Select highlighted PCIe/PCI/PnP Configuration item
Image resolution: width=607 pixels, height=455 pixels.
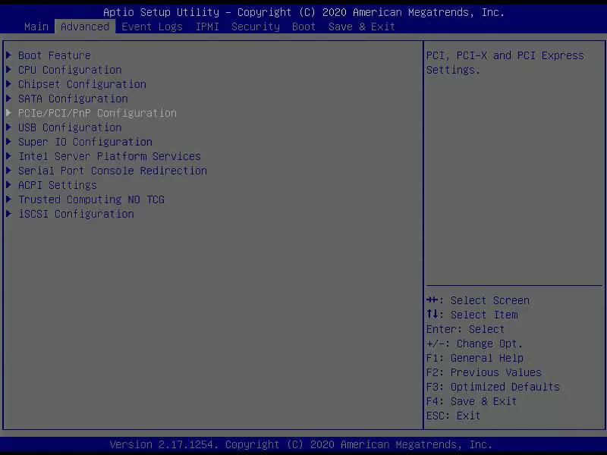pos(98,113)
